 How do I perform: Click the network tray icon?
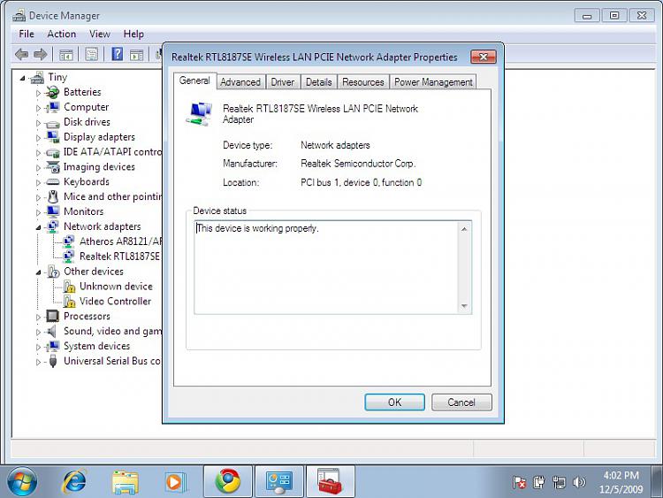pyautogui.click(x=559, y=482)
